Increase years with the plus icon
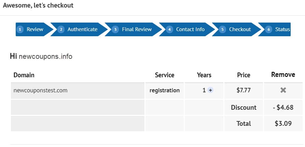The image size is (305, 147). [x=210, y=90]
